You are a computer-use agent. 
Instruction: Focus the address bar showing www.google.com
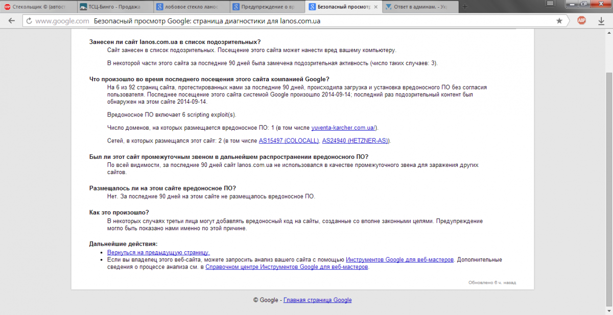[x=294, y=21]
